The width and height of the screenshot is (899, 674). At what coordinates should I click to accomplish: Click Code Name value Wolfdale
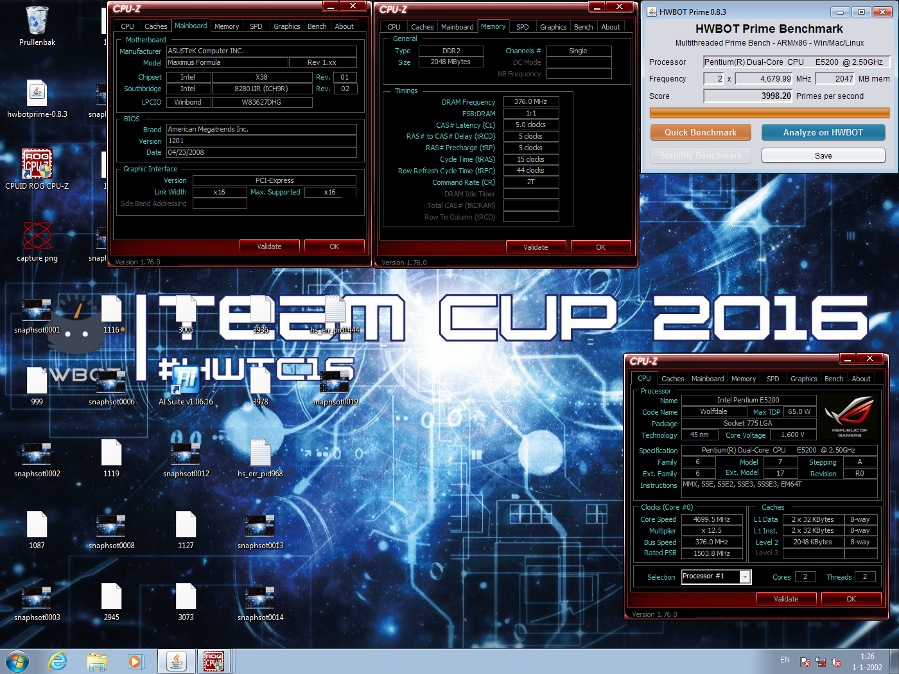[x=714, y=411]
